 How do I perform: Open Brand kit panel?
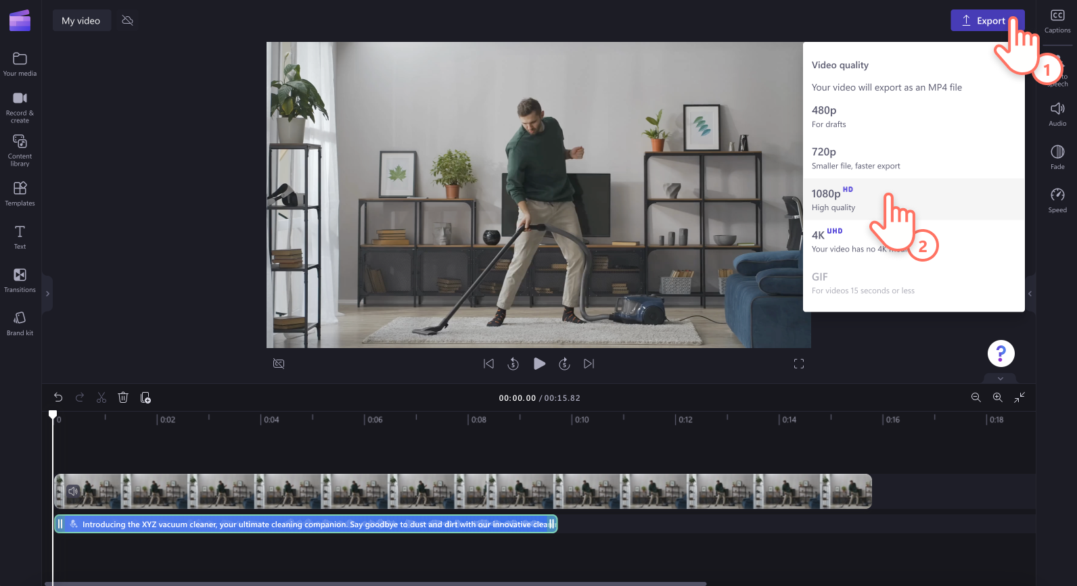tap(20, 323)
